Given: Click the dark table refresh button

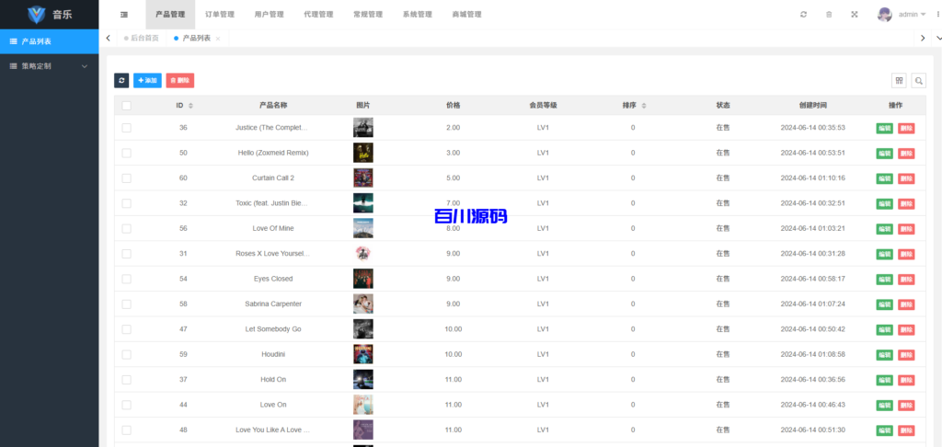Looking at the screenshot, I should [121, 81].
